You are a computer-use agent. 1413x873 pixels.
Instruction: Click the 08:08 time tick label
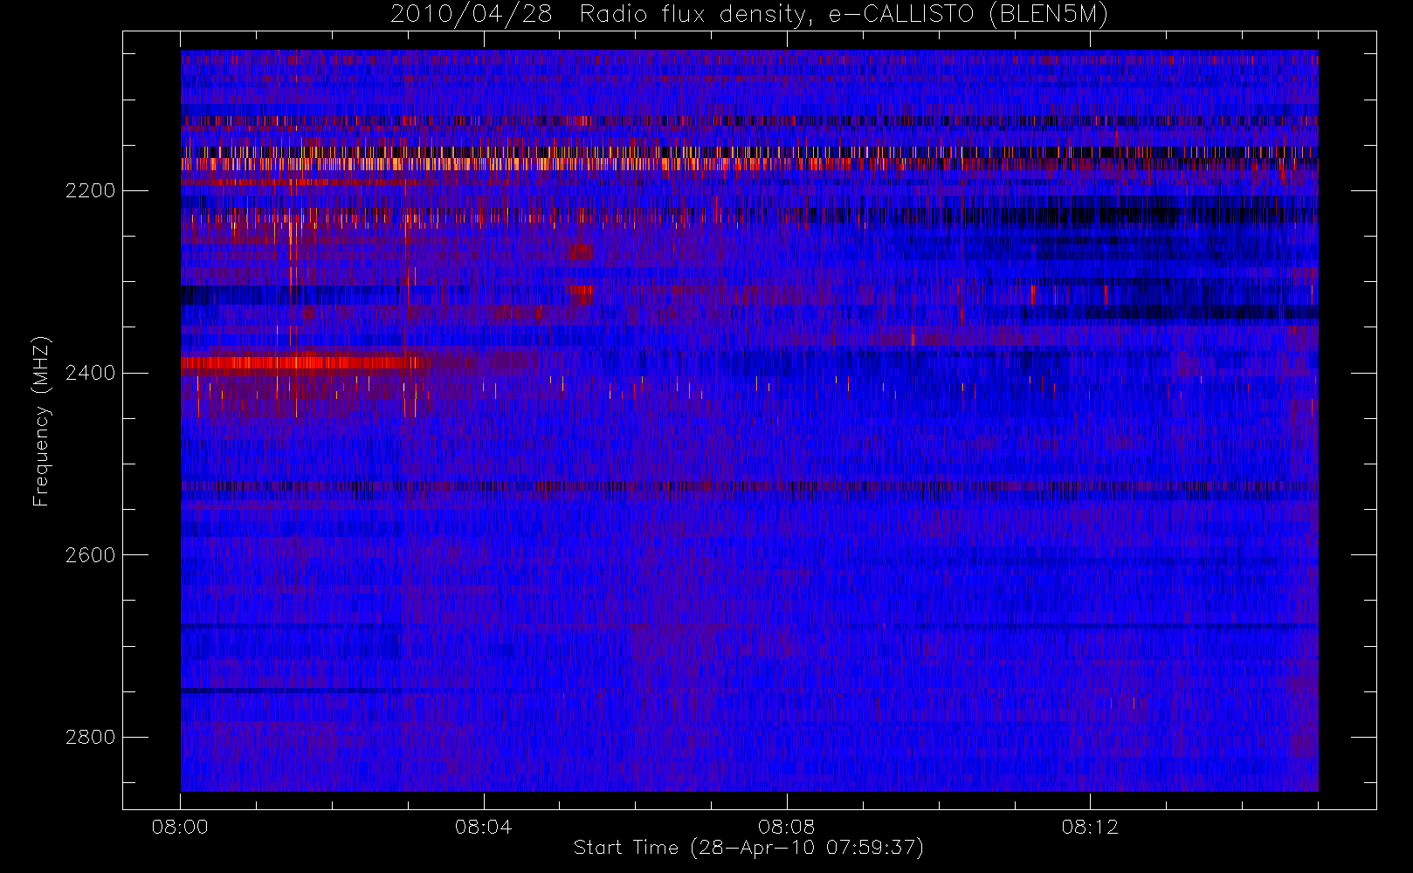click(x=786, y=827)
